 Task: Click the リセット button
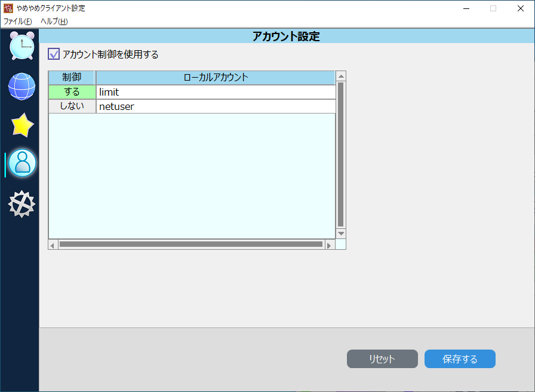[x=382, y=359]
